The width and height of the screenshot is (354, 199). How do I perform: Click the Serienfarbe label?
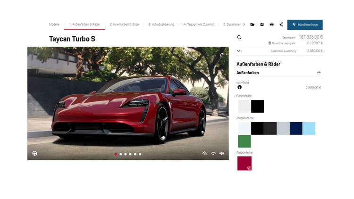[244, 96]
